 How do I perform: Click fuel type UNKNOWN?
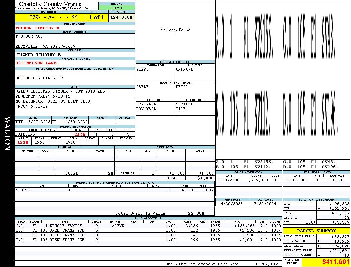(185, 69)
